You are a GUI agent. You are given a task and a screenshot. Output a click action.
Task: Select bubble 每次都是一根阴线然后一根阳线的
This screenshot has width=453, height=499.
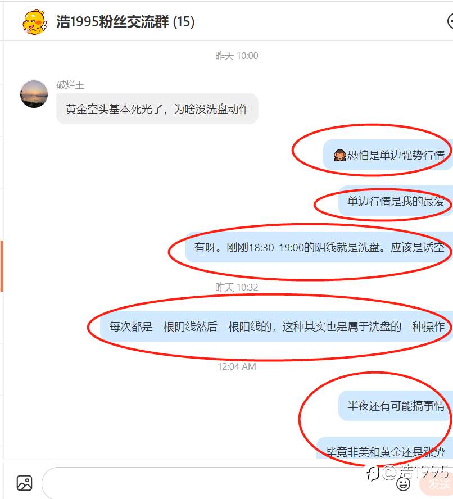277,326
